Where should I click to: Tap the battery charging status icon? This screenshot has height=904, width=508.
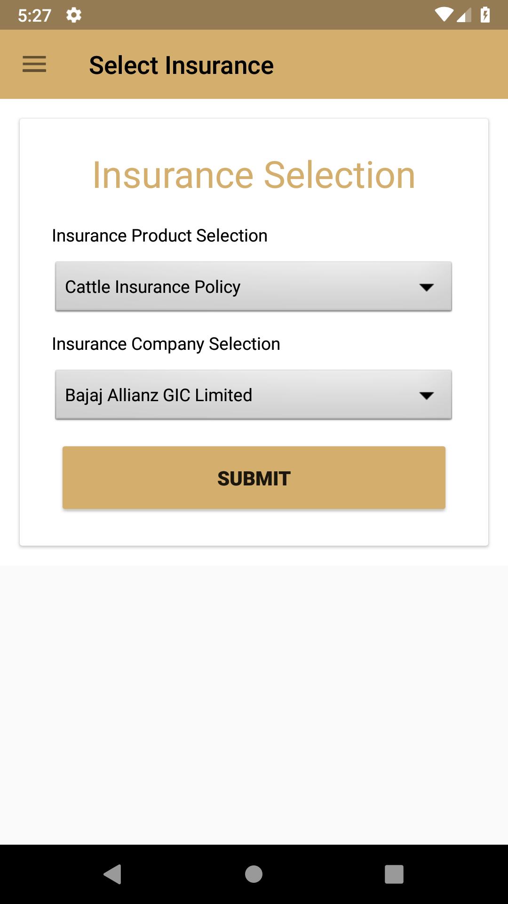click(485, 15)
